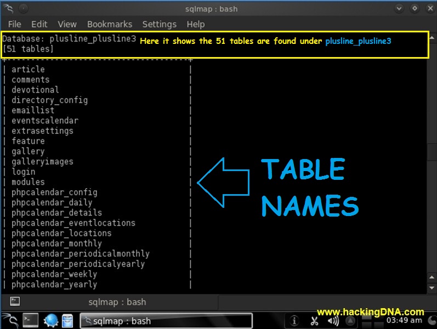Click the 'comments' table name
The width and height of the screenshot is (437, 329).
[x=30, y=80]
